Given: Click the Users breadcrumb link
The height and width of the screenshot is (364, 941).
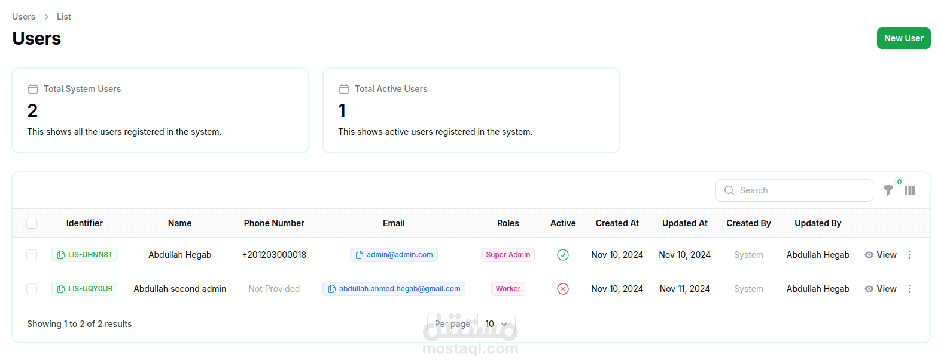Looking at the screenshot, I should tap(23, 17).
